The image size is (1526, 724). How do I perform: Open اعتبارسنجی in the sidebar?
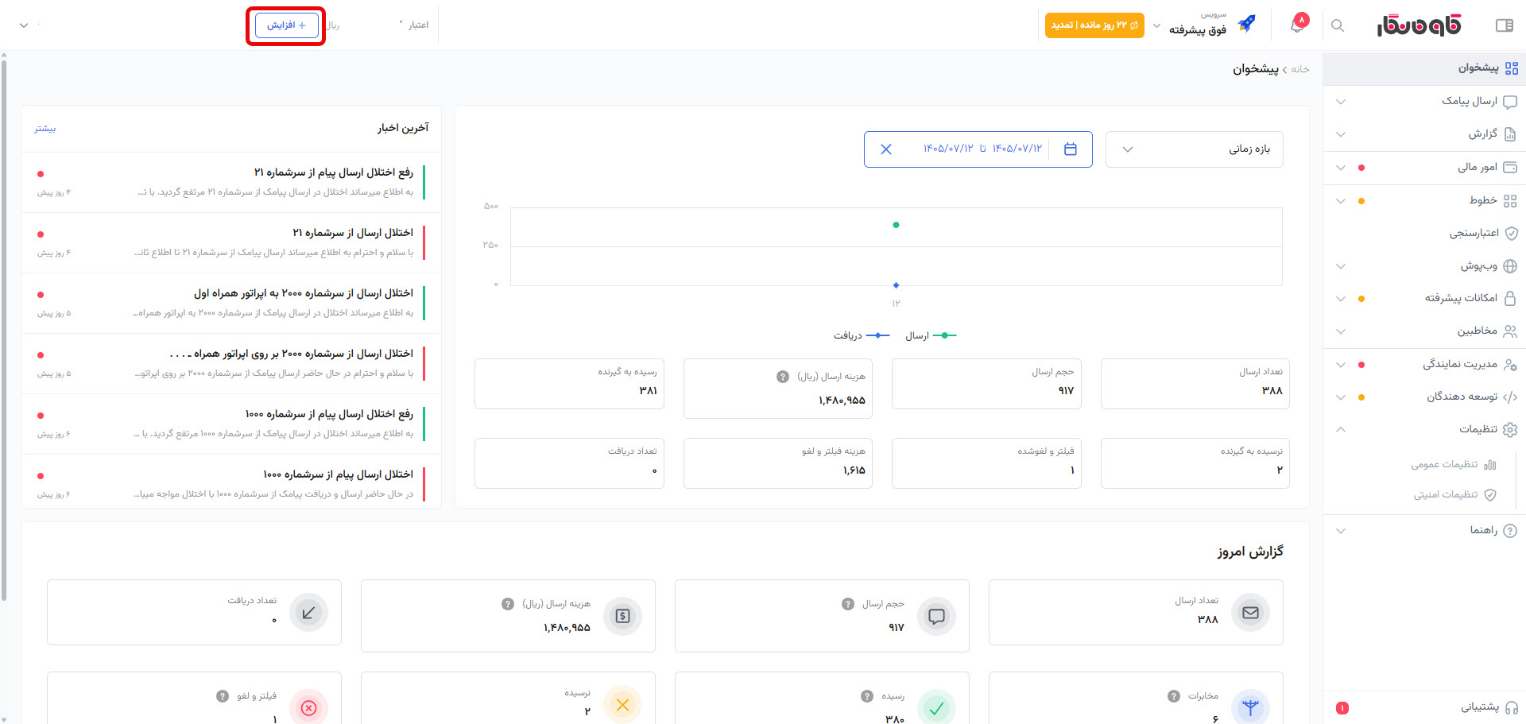(1424, 234)
